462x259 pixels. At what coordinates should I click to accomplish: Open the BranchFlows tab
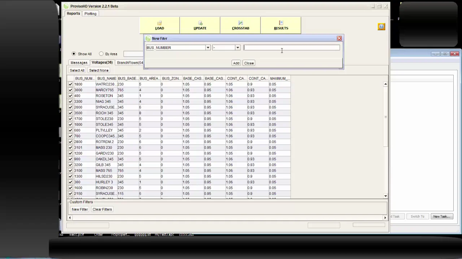[x=129, y=63]
